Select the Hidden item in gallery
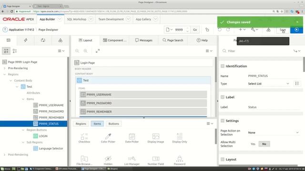Image resolution: width=305 pixels, height=171 pixels. tap(108, 161)
